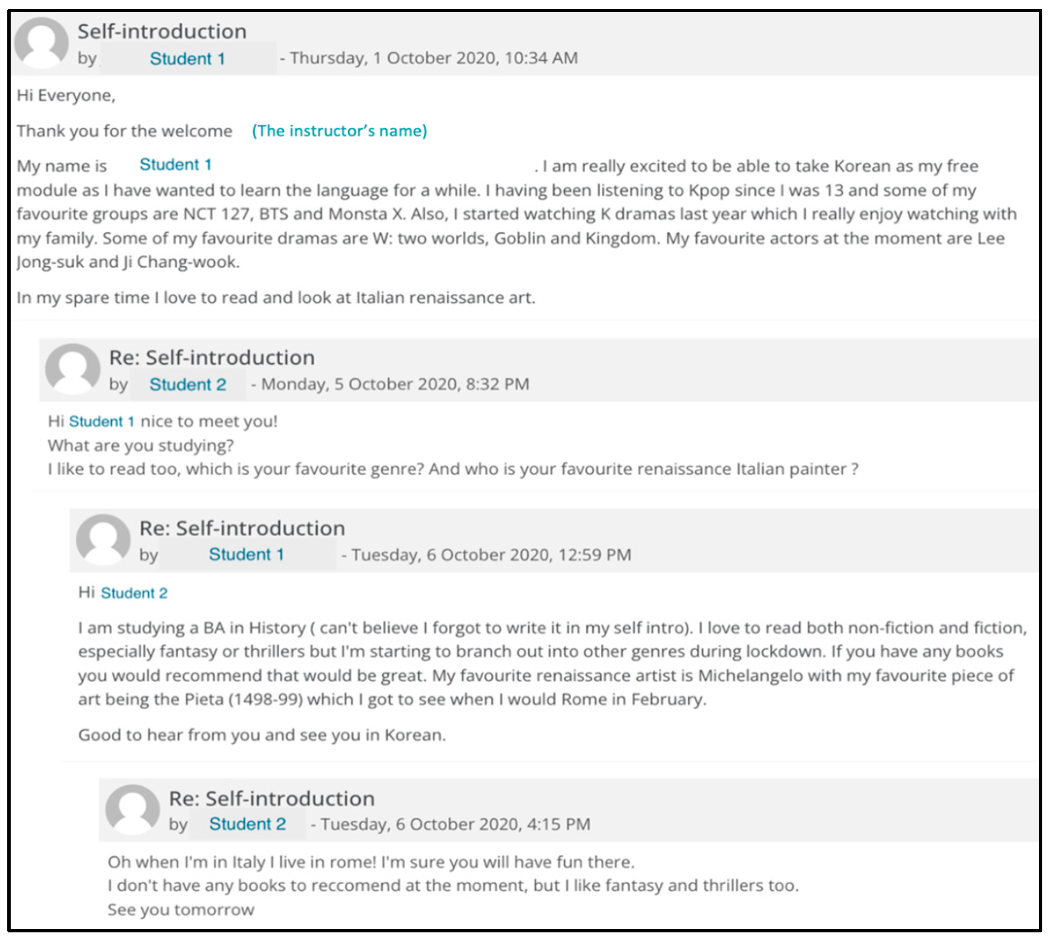Select the "Tuesday, 6 October 2020, 12:59 PM" timestamp
The width and height of the screenshot is (1052, 945).
coord(491,554)
